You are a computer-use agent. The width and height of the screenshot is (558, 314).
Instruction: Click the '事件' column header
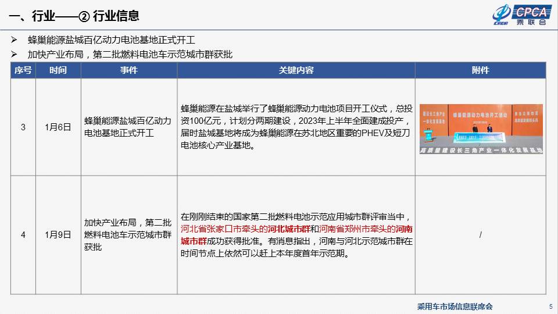pyautogui.click(x=129, y=70)
